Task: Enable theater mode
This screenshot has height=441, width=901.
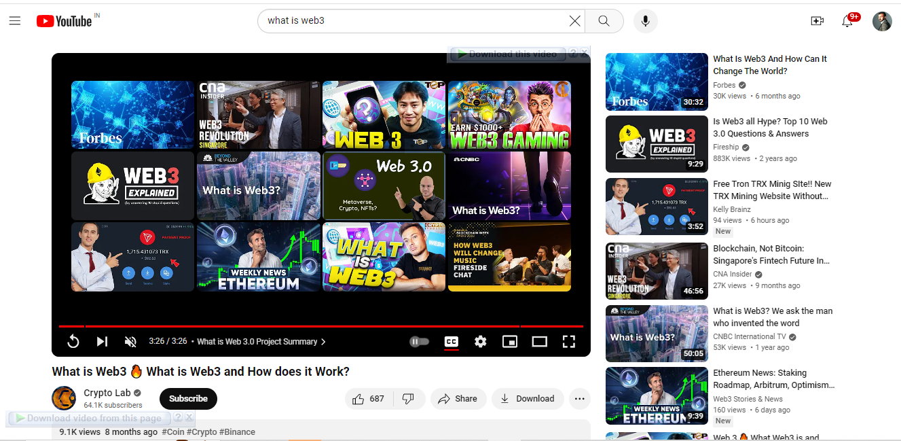Action: pos(539,342)
